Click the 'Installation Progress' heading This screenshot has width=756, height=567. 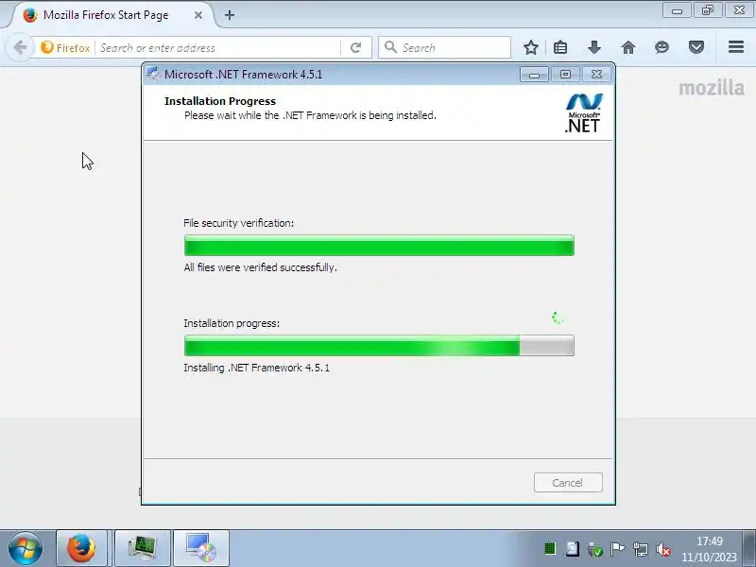click(220, 101)
